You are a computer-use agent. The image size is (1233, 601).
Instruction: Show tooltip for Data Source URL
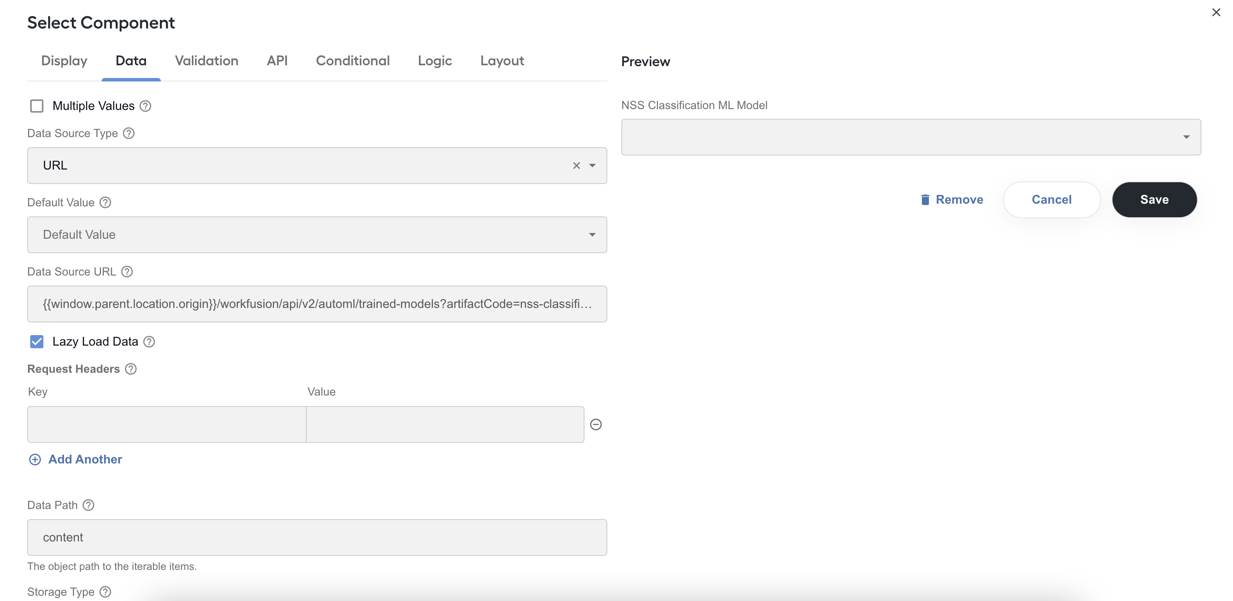point(127,272)
